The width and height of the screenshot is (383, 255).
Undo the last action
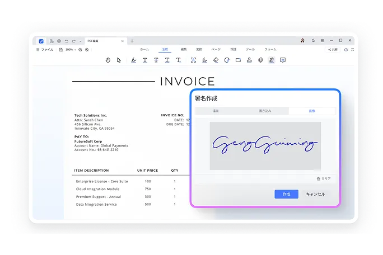click(66, 41)
